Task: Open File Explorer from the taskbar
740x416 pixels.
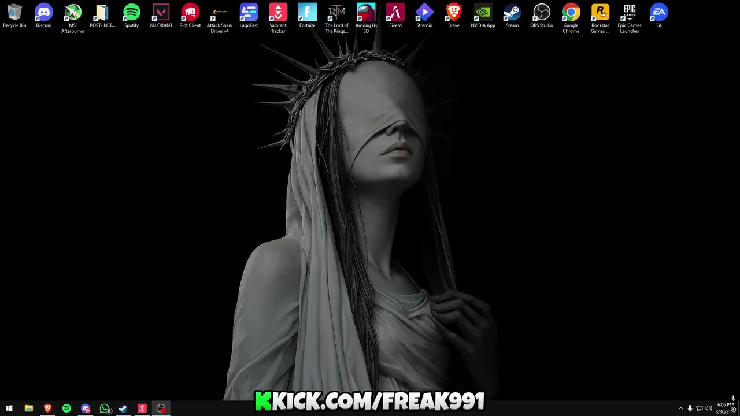Action: click(x=28, y=408)
